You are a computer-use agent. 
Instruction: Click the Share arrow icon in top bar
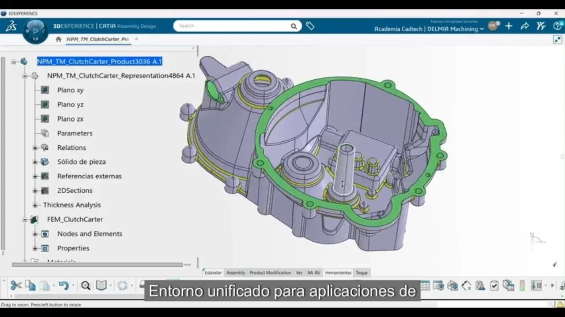pyautogui.click(x=525, y=26)
